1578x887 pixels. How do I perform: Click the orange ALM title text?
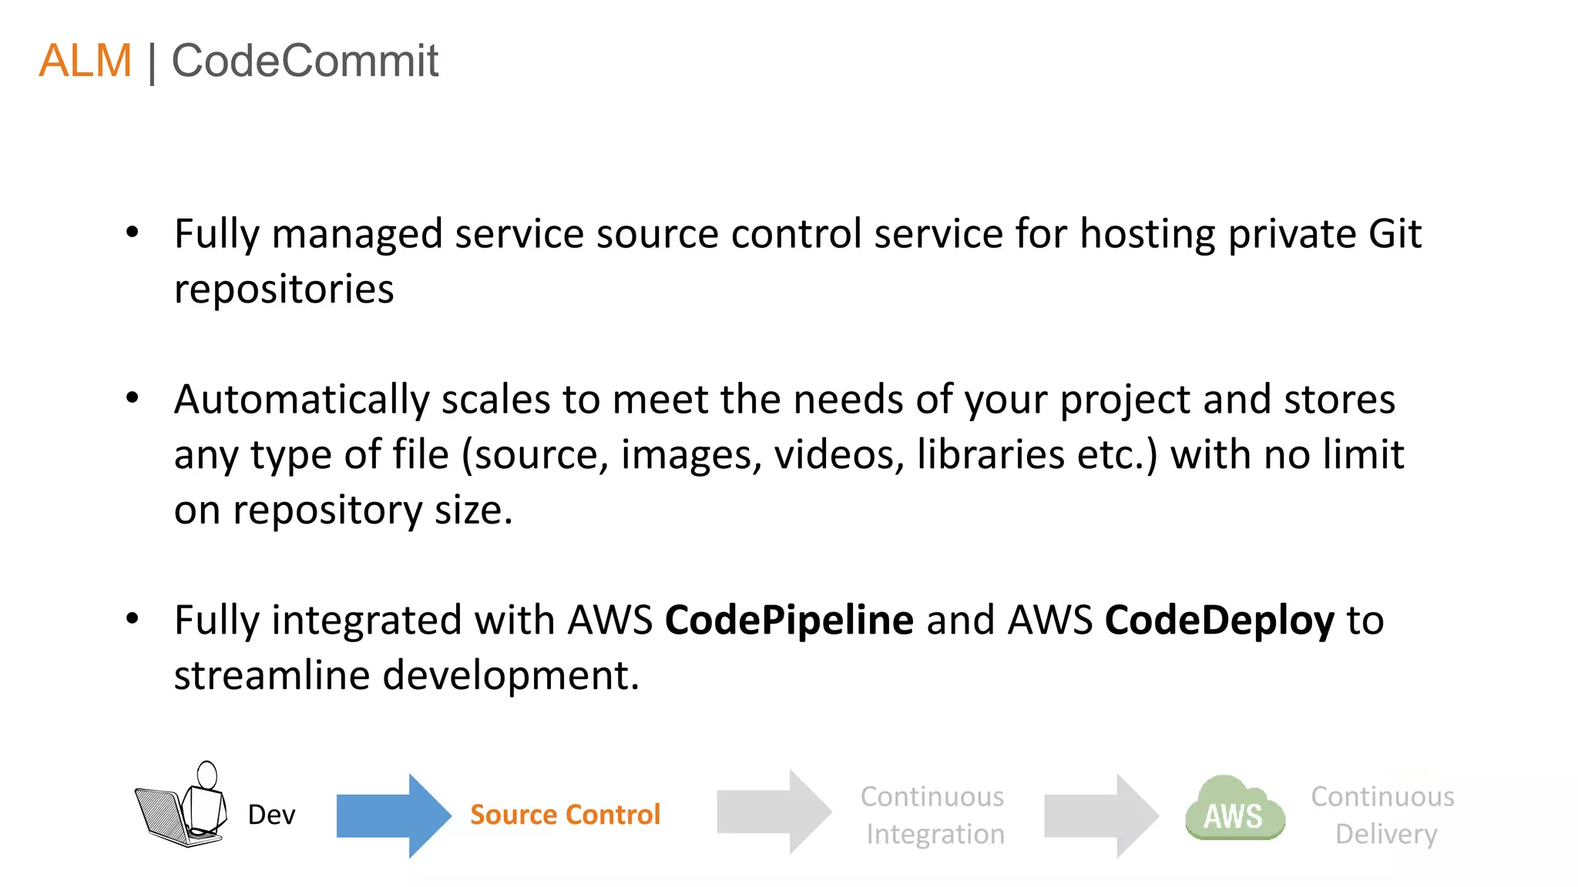point(86,61)
